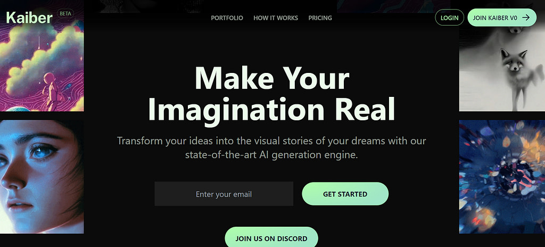Open the PORTFOLIO nav item

pyautogui.click(x=227, y=18)
